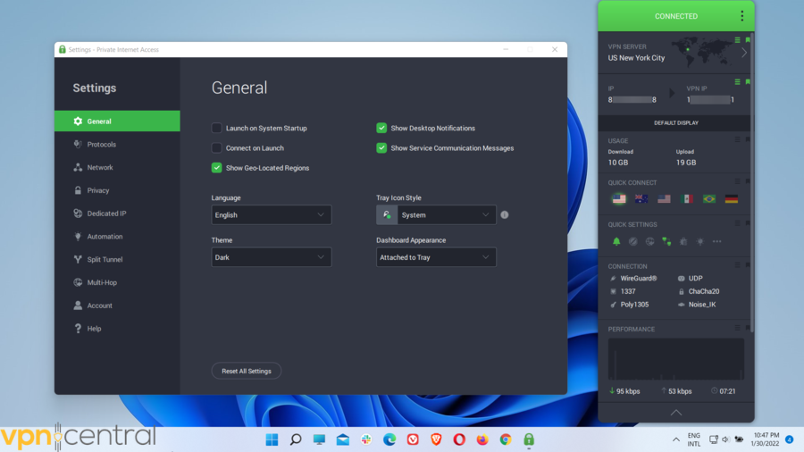
Task: Click the info icon beside Tray Icon Style
Action: point(505,215)
